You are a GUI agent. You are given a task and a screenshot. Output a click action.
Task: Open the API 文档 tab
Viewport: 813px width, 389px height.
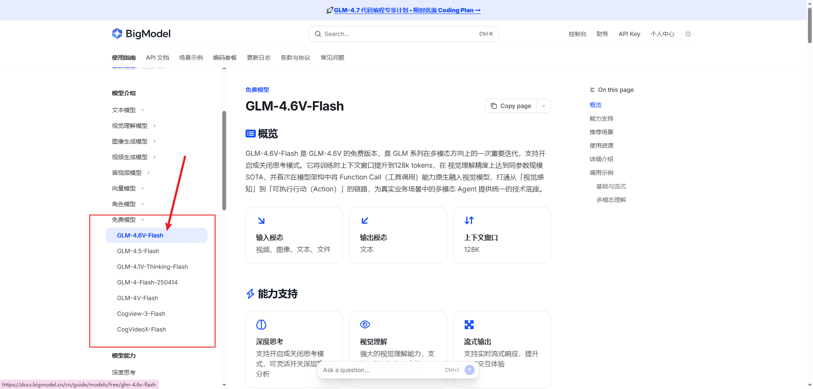(x=158, y=58)
